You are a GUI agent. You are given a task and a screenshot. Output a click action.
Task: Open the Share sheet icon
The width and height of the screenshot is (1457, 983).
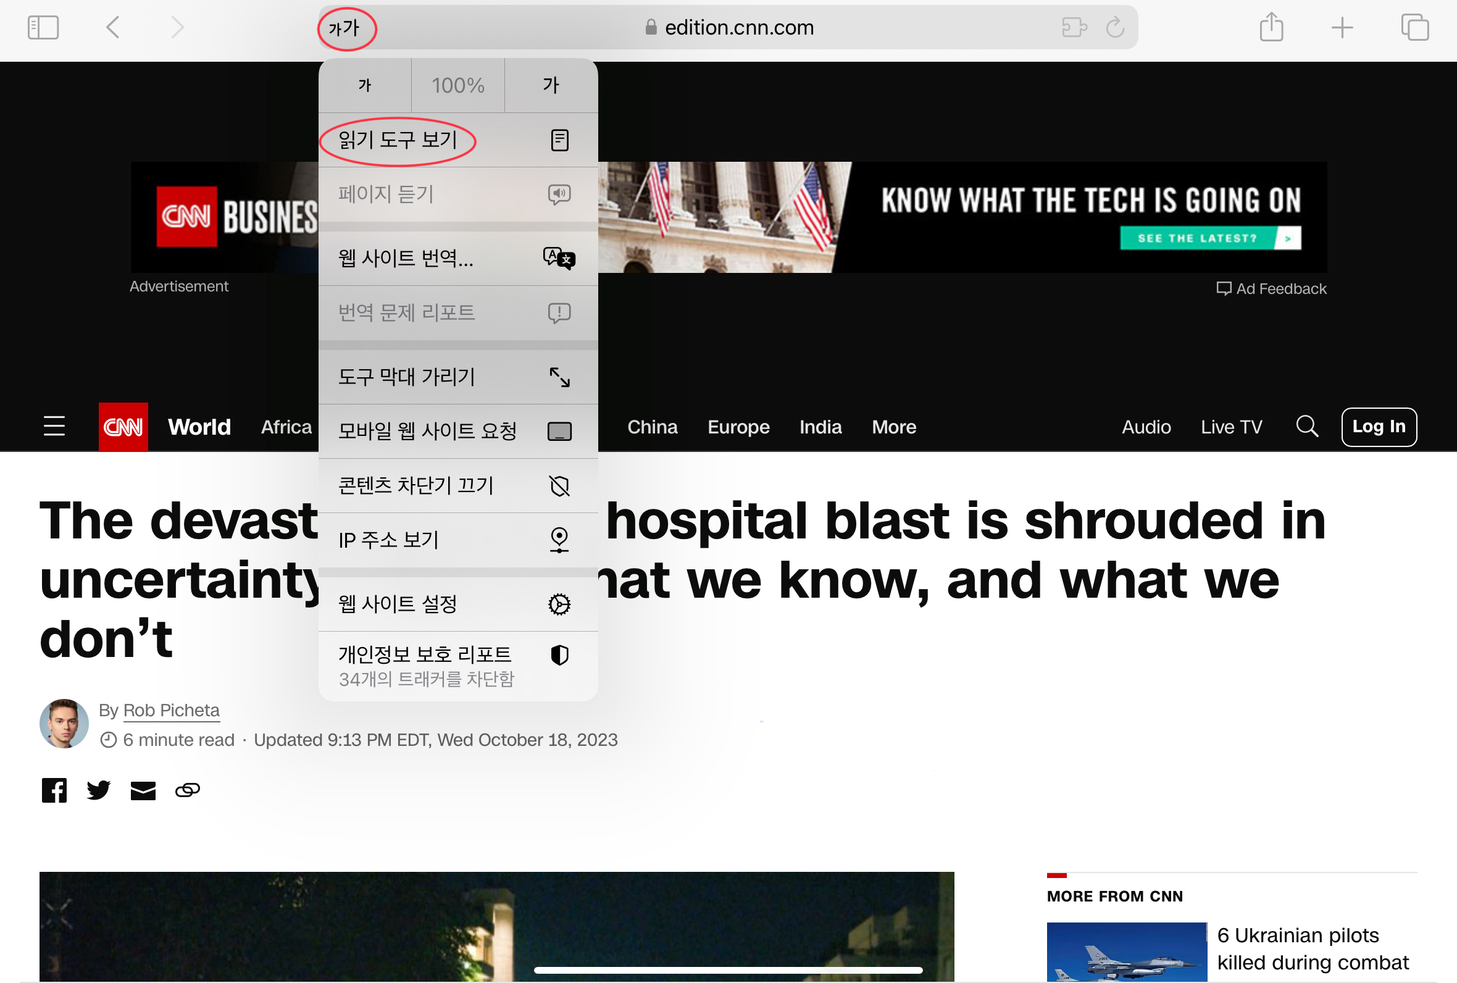tap(1271, 28)
